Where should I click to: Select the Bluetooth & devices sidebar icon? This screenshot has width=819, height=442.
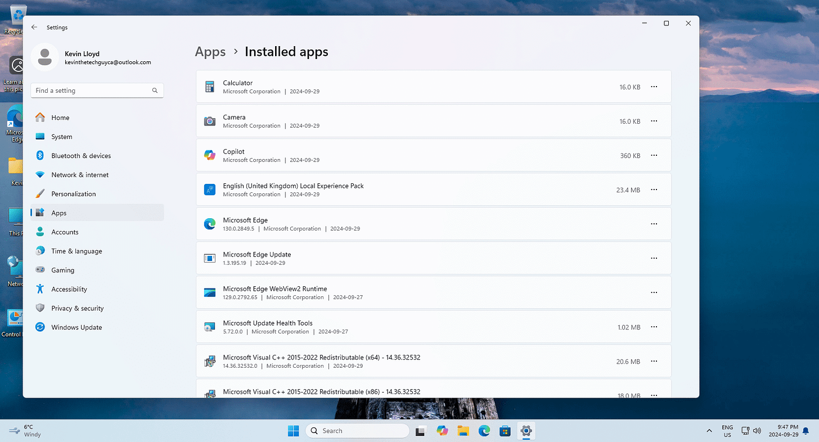39,156
